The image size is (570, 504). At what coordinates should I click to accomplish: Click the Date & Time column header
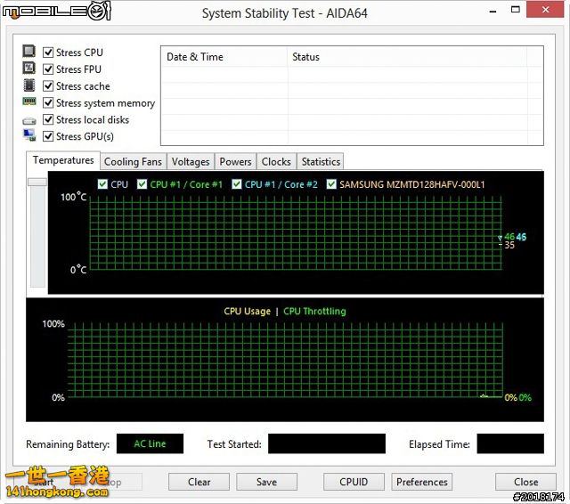(x=224, y=57)
